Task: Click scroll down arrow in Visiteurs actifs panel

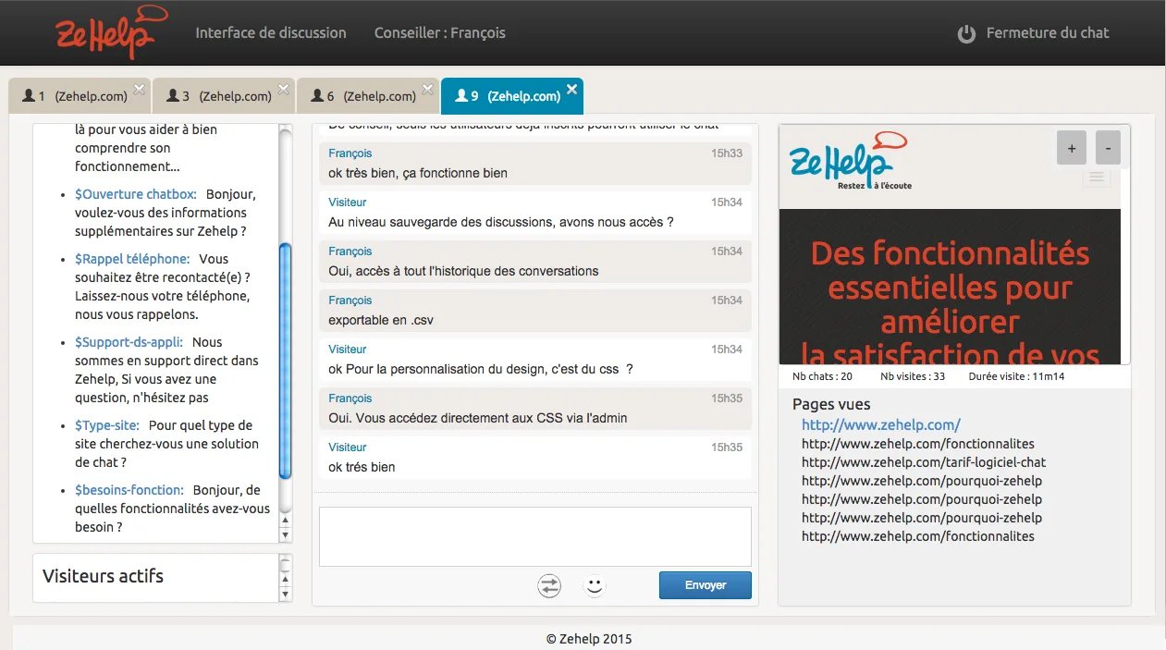Action: (x=285, y=594)
